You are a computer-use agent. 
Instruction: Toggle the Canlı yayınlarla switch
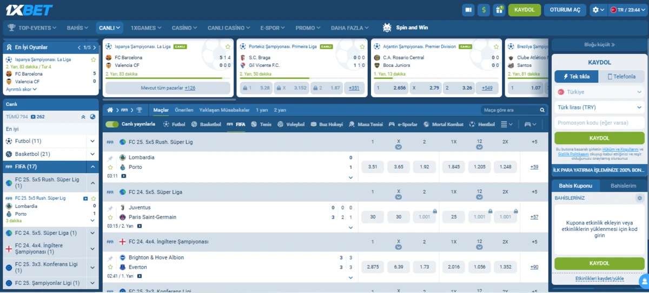point(112,124)
